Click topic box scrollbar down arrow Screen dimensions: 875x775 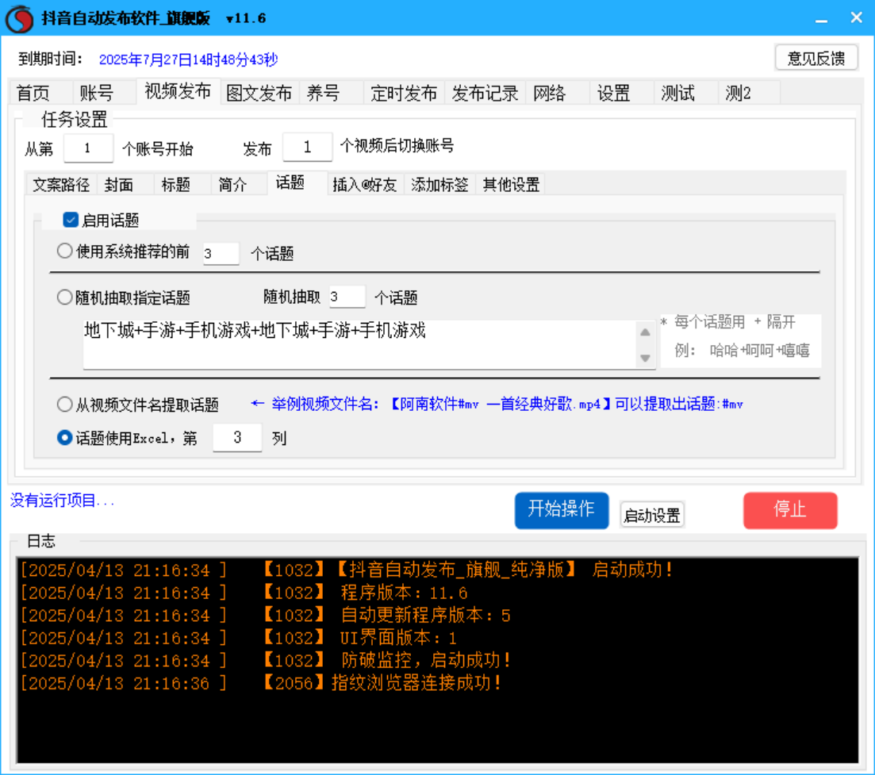tap(645, 358)
